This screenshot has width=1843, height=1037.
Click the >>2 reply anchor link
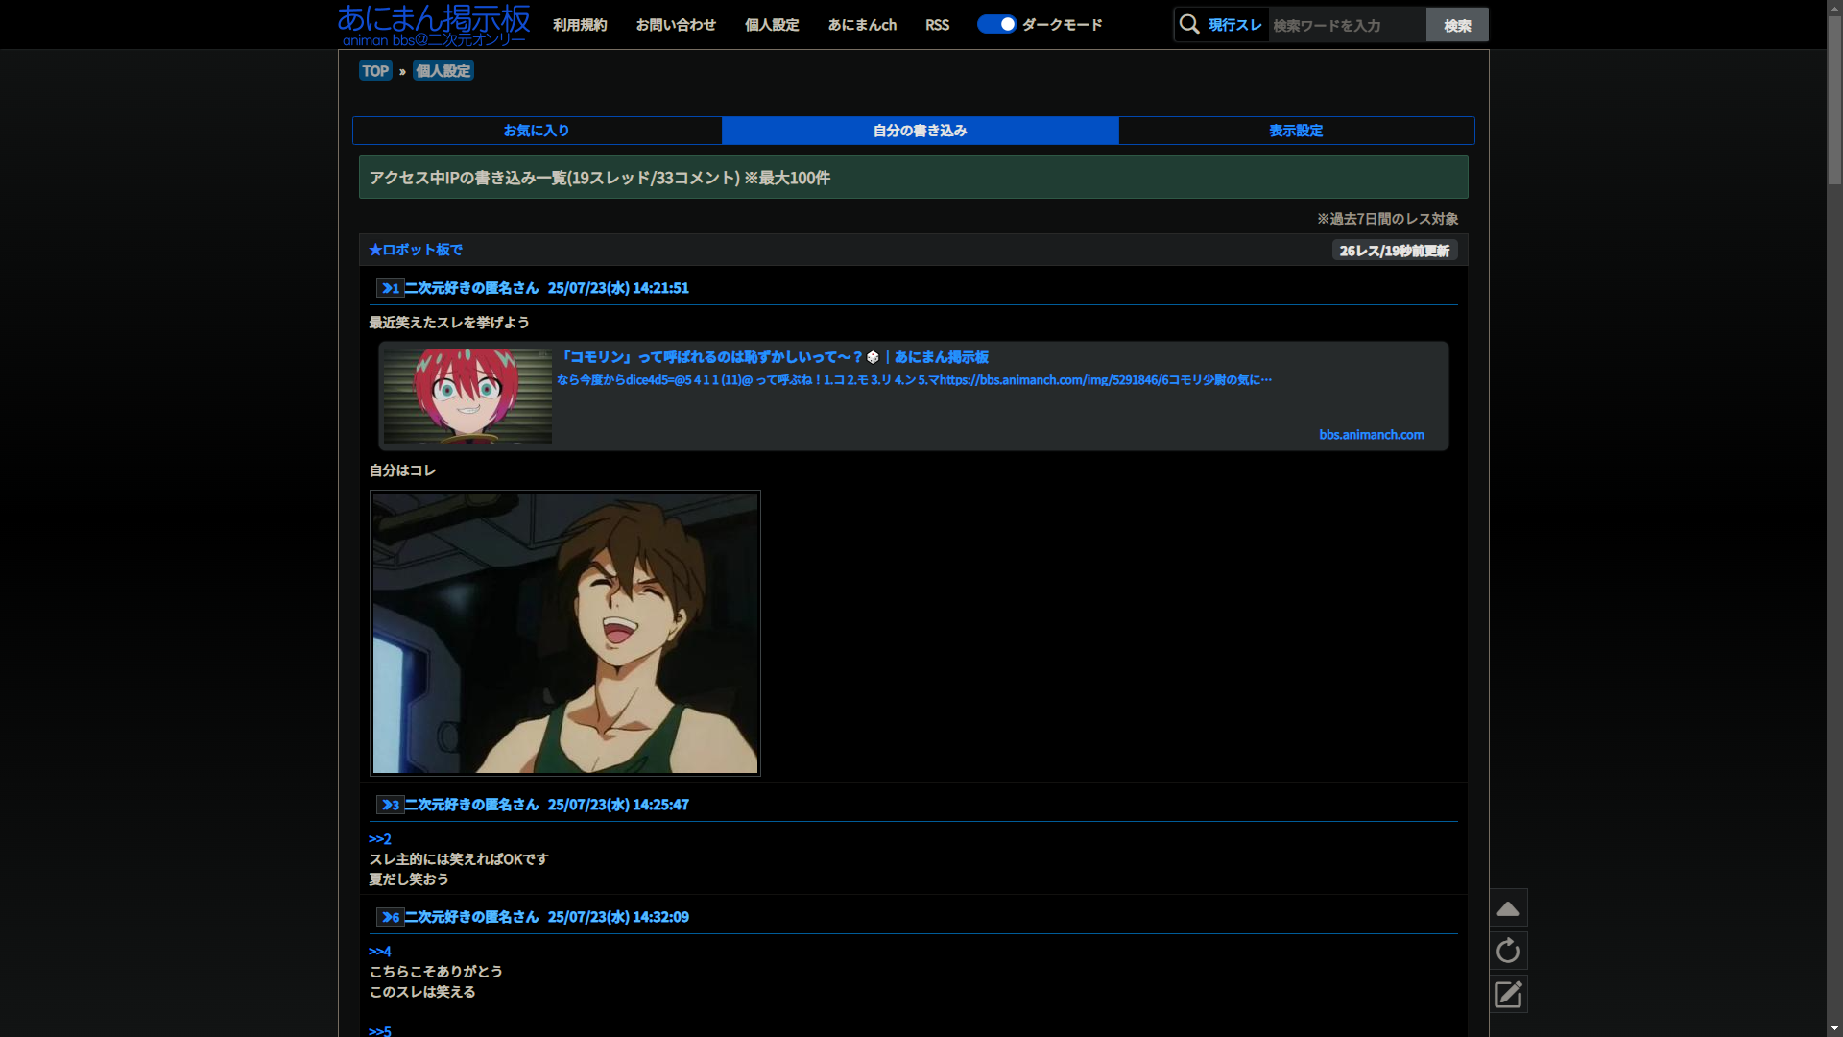pyautogui.click(x=380, y=839)
